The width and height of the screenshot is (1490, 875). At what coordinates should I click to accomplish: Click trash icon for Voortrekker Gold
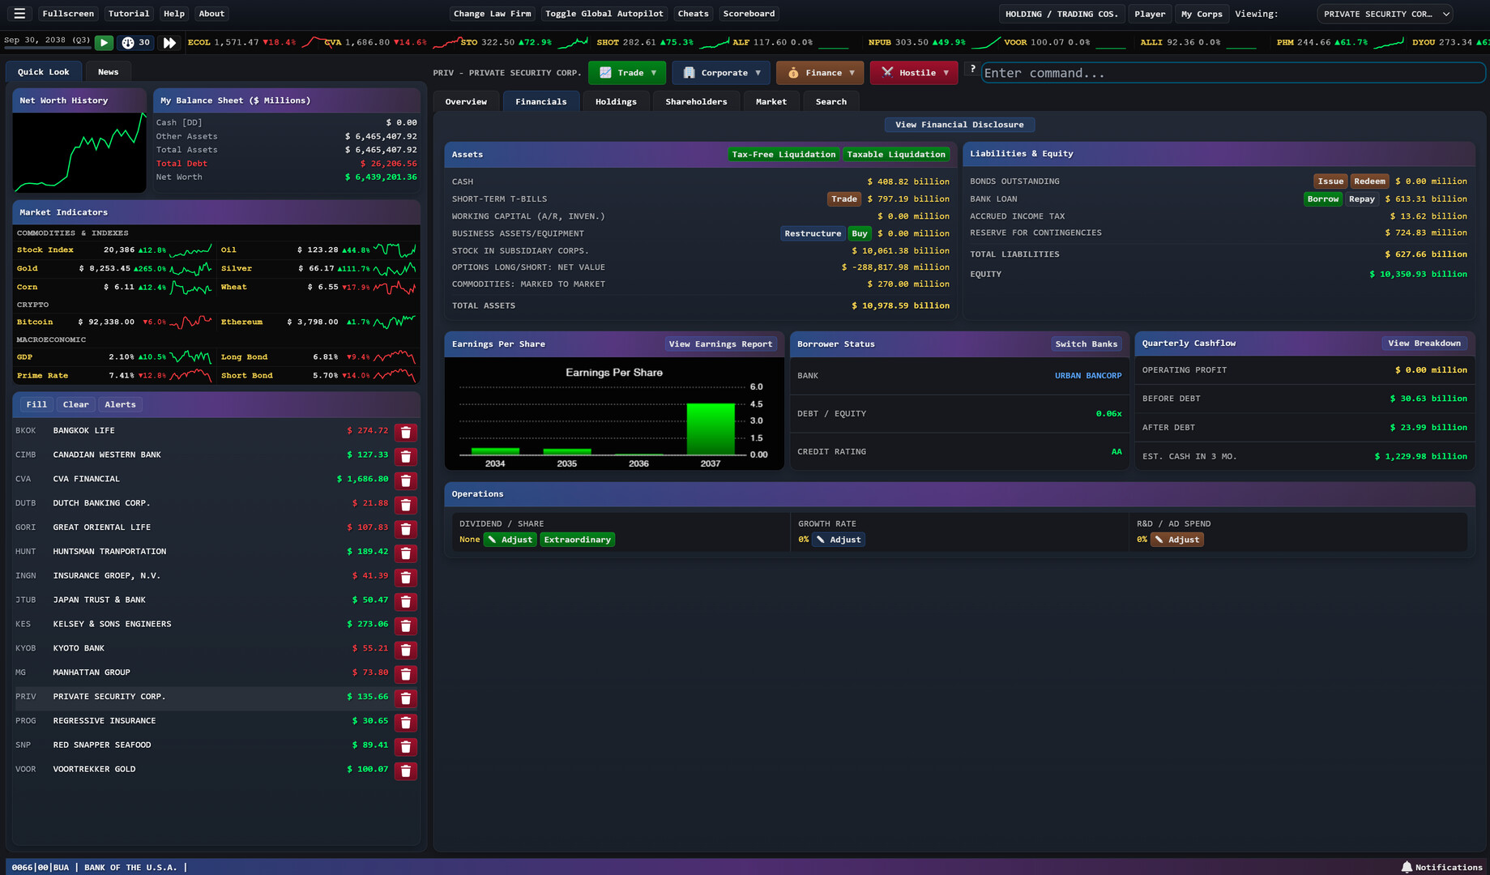[406, 770]
